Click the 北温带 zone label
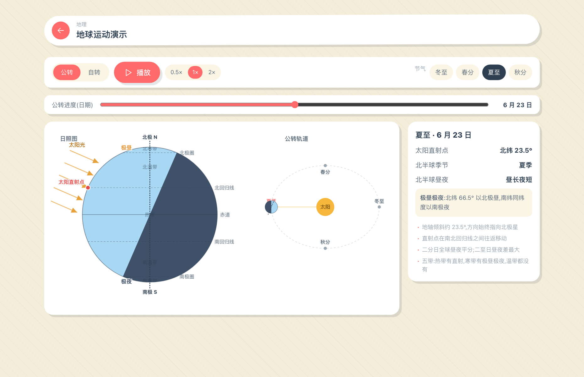This screenshot has height=377, width=584. point(150,167)
